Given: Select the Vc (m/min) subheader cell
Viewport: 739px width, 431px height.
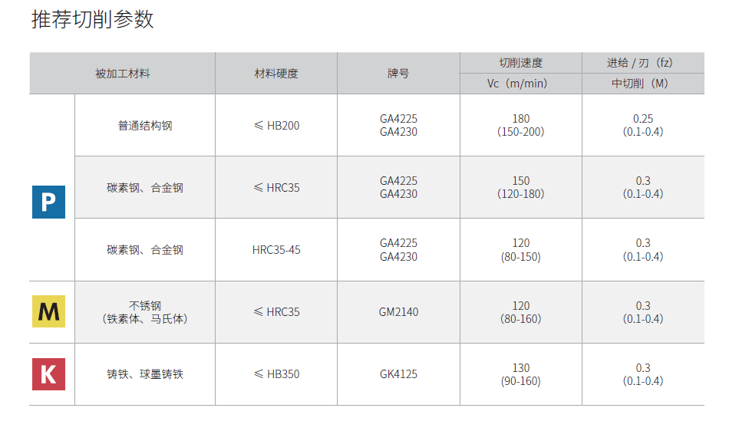Looking at the screenshot, I should coord(521,84).
